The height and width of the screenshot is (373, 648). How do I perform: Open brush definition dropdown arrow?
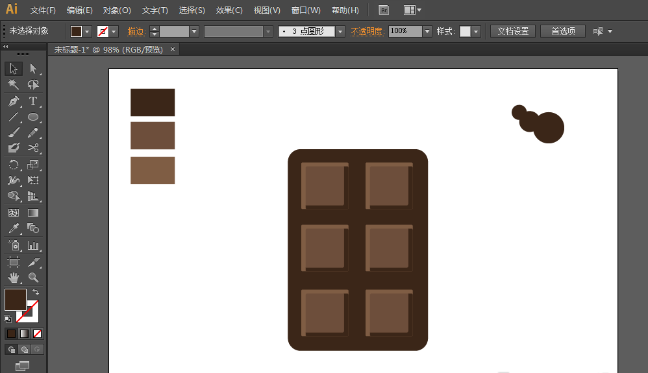click(340, 31)
